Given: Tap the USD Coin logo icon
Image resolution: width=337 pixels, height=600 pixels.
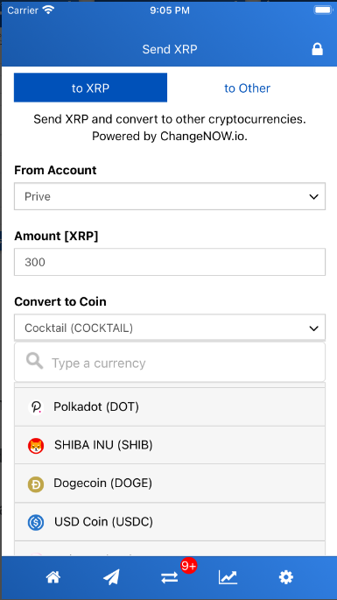Looking at the screenshot, I should coord(36,522).
